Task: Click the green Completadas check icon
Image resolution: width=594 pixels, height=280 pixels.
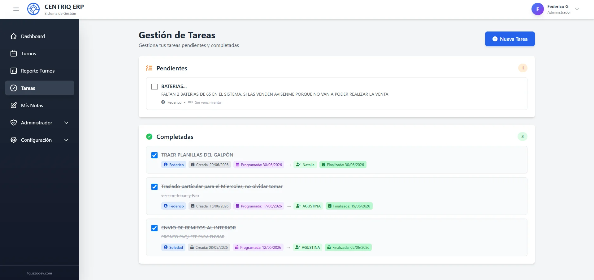Action: point(149,136)
